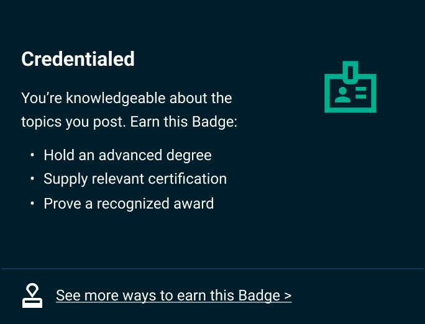Viewport: 425px width, 324px height.
Task: Click the bullet dot before 'Hold an advanced degree'
Action: (x=32, y=155)
